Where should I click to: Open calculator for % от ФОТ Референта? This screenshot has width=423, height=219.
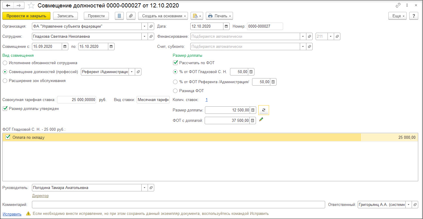[273, 82]
